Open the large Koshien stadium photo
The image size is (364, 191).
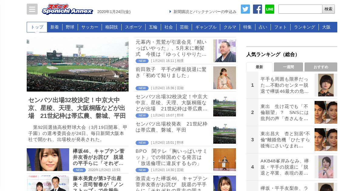point(78,64)
